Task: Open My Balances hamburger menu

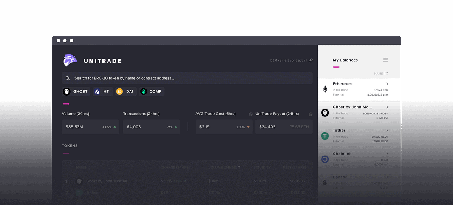Action: point(385,60)
